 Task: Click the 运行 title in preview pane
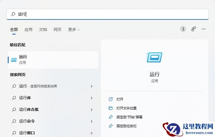[x=154, y=74]
